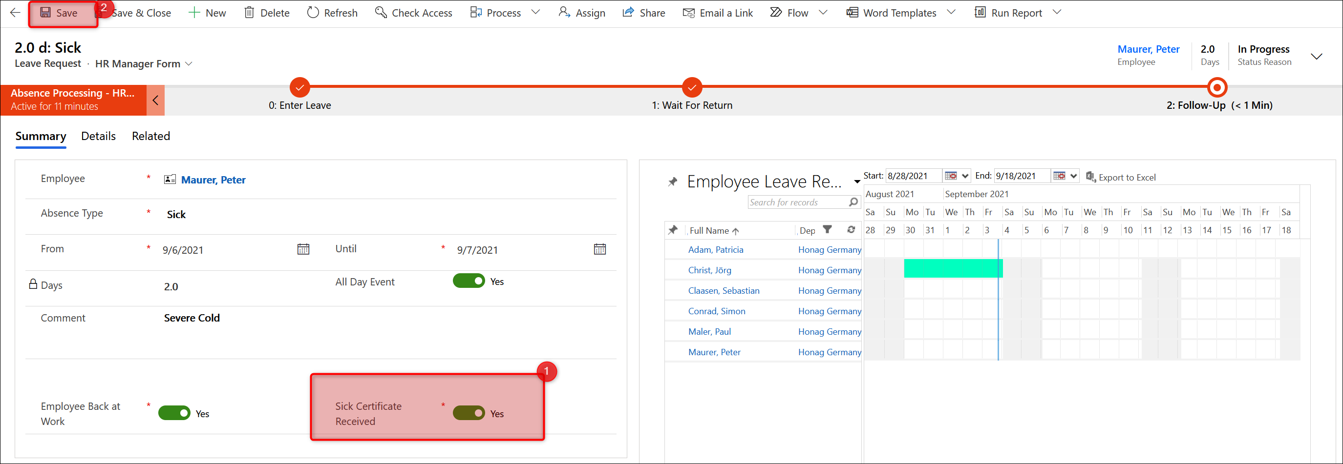This screenshot has height=464, width=1343.
Task: Toggle Sick Certificate Received switch
Action: [468, 413]
